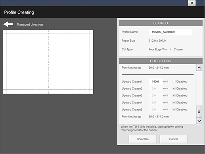The image size is (205, 154).
Task: Click scroll up arrow in Cut Setting
Action: [199, 67]
